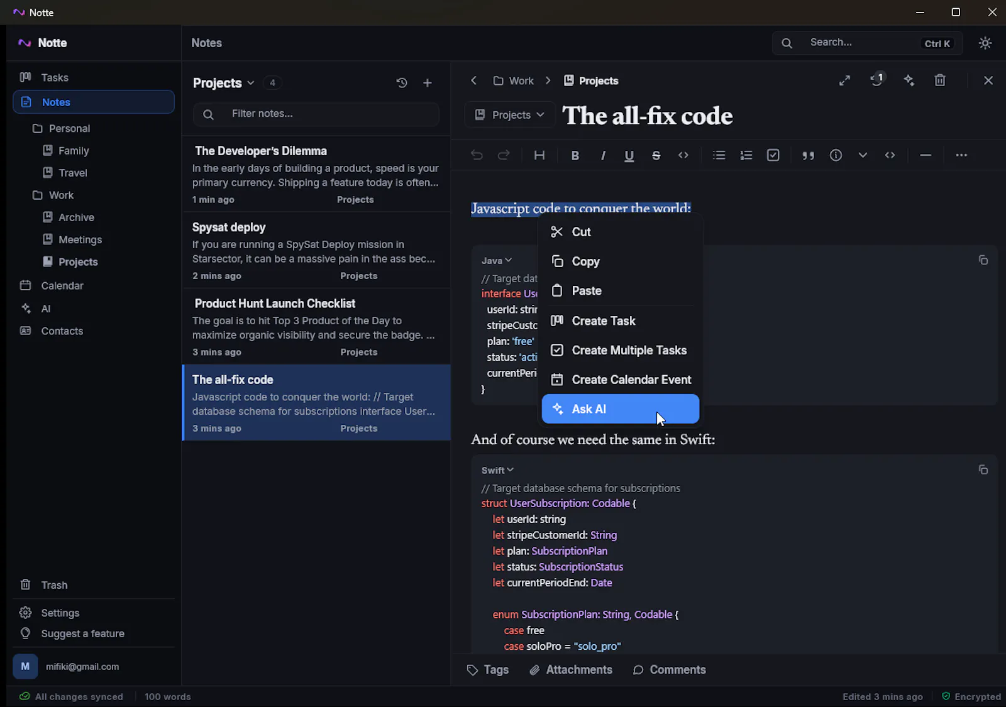Open Calendar in the sidebar
Viewport: 1006px width, 707px height.
pyautogui.click(x=94, y=286)
